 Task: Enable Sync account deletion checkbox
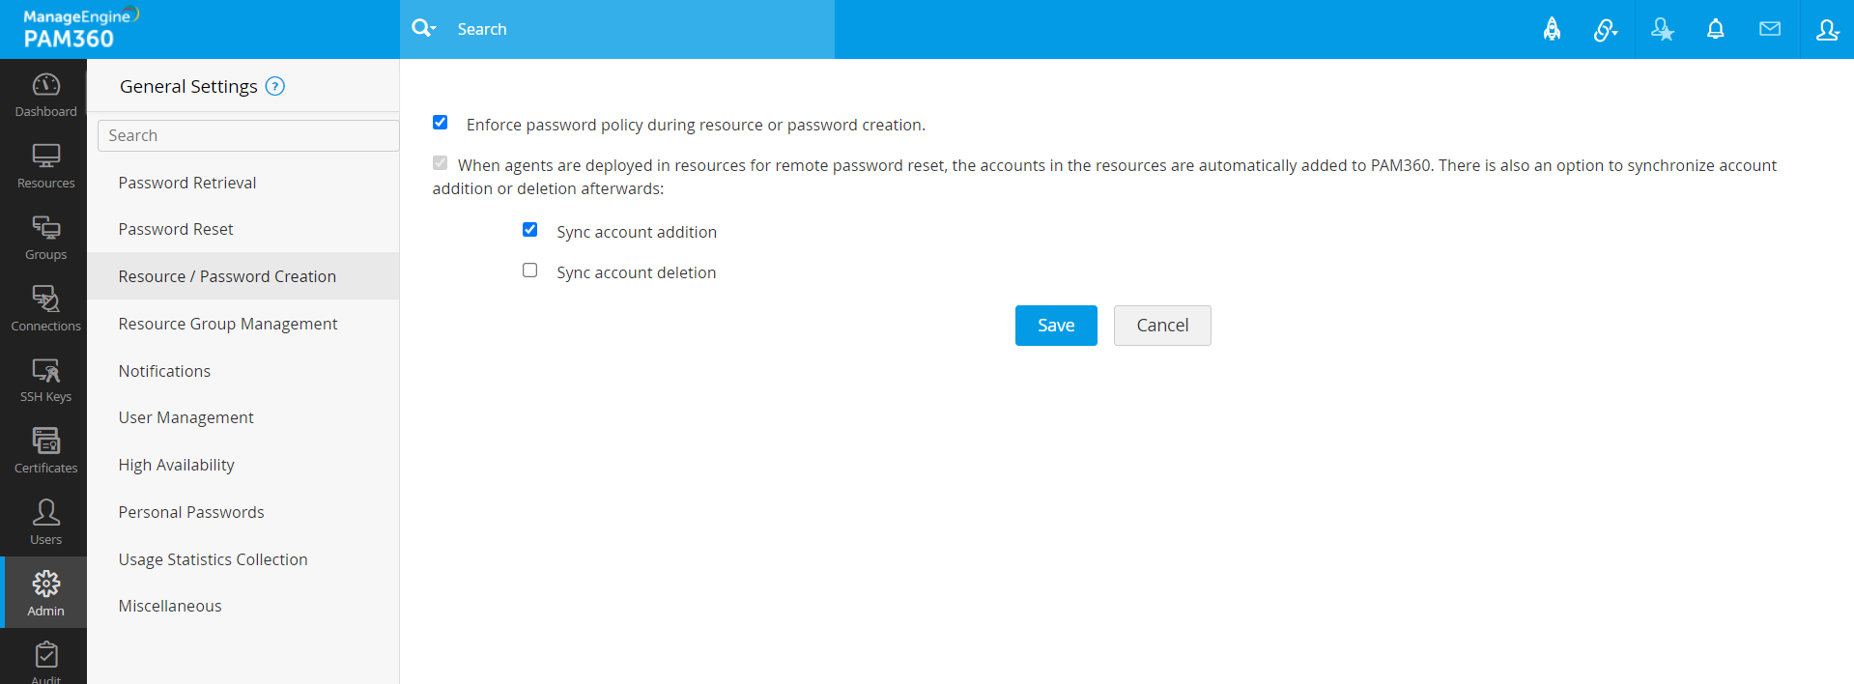tap(530, 271)
